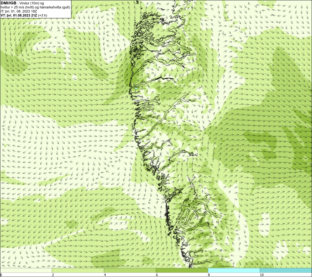The image size is (312, 277).
Task: Click the 'hviður > 25 m/s' legend line
Action: pos(35,7)
